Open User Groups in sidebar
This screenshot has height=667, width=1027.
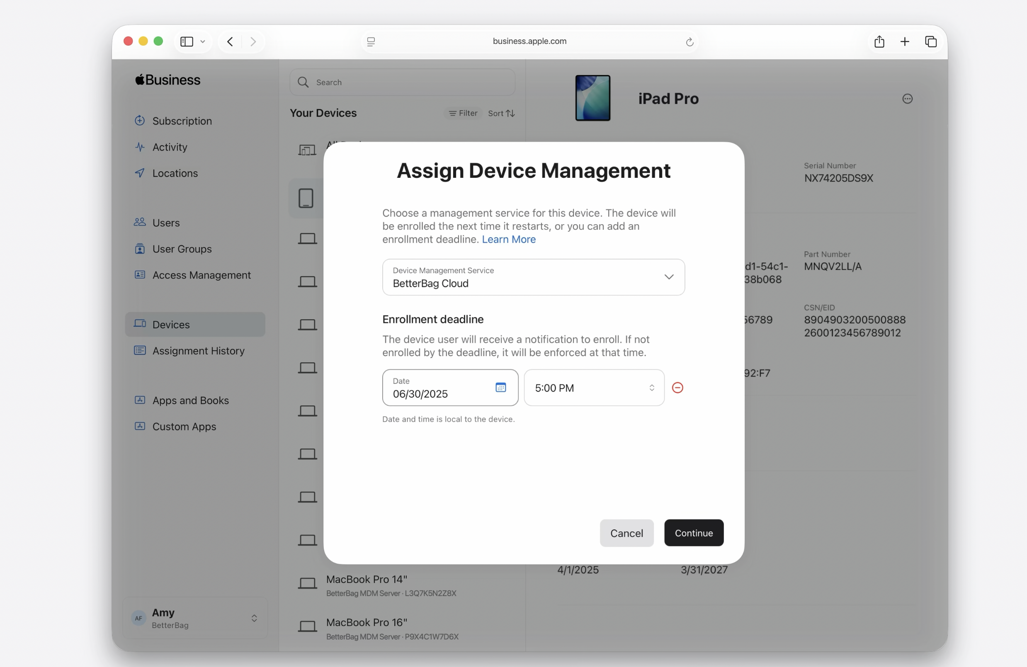pyautogui.click(x=182, y=249)
